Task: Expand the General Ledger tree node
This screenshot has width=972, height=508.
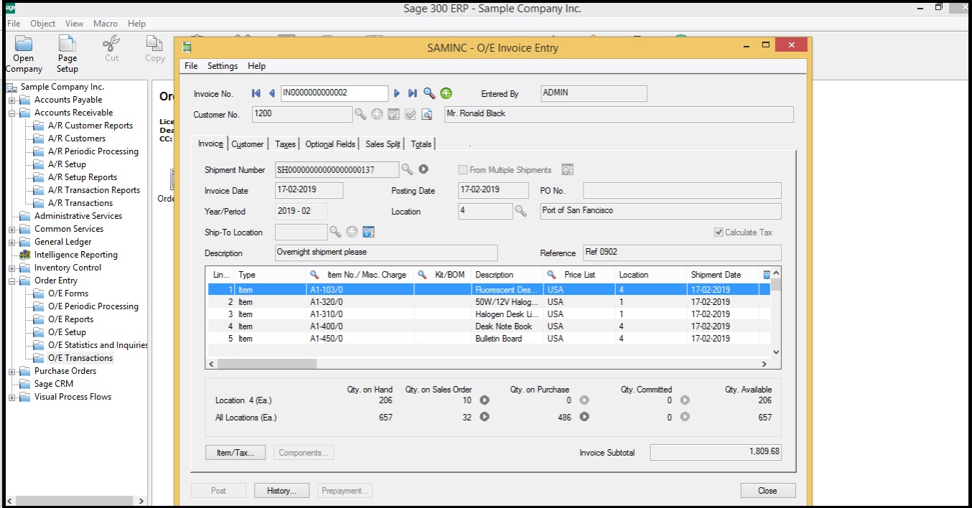Action: coord(11,242)
